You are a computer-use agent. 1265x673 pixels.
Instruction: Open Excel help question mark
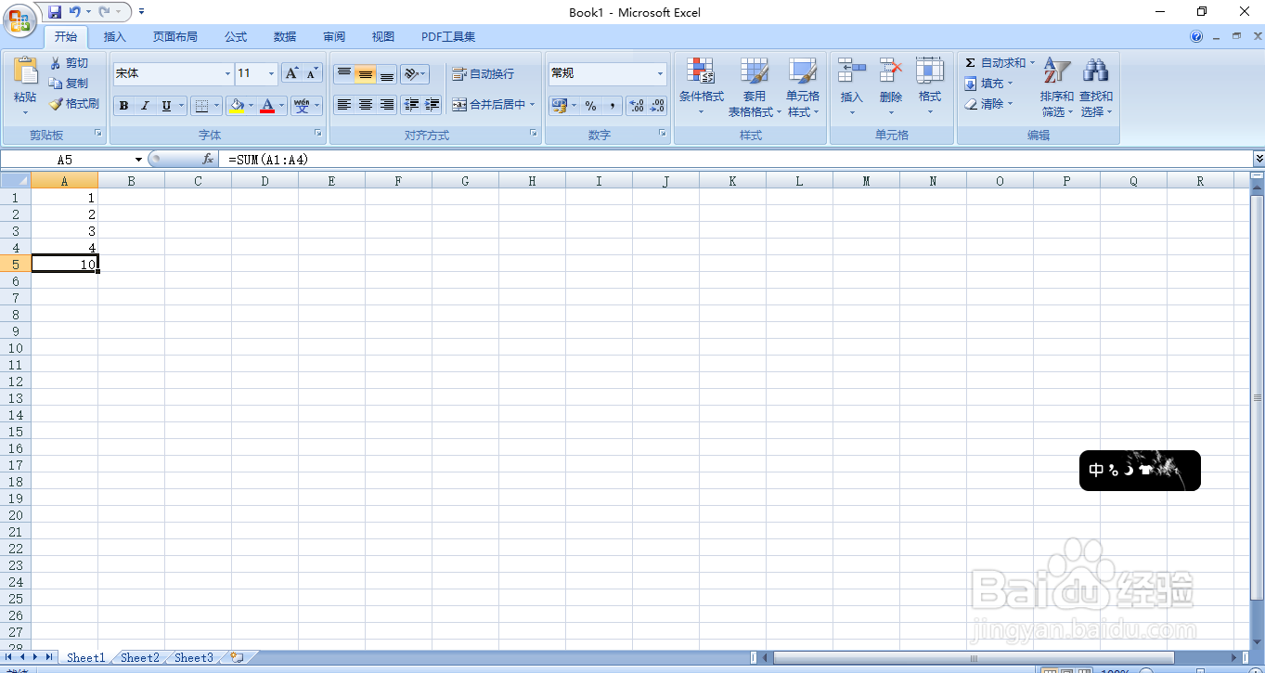(1197, 37)
